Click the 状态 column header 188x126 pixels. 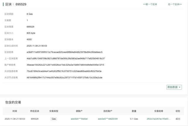click(x=178, y=111)
